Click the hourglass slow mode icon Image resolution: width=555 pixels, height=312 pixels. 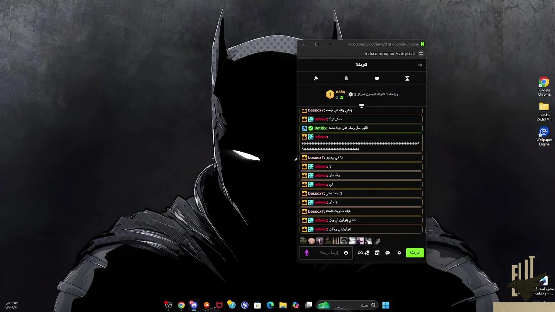point(407,78)
